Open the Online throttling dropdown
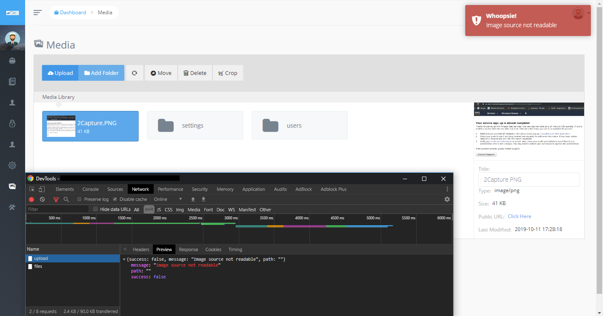Image resolution: width=603 pixels, height=316 pixels. click(x=168, y=199)
